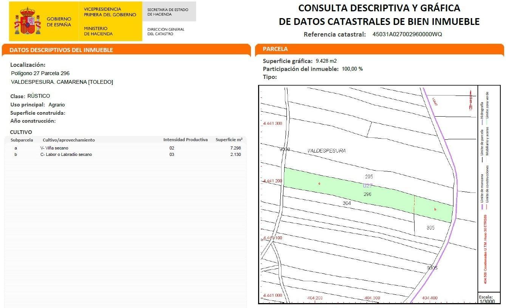Click the cadastral reference 45031A027002960000WQ

coord(407,34)
